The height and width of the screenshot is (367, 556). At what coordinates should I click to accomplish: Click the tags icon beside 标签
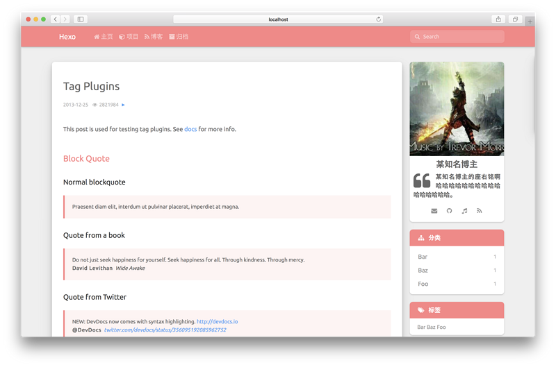click(421, 310)
